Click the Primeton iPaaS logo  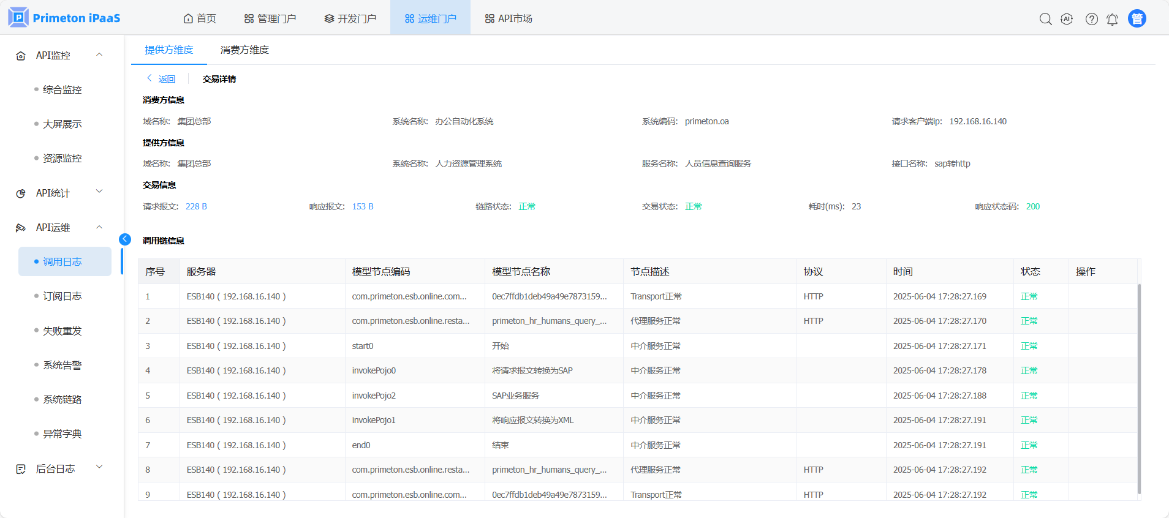64,18
